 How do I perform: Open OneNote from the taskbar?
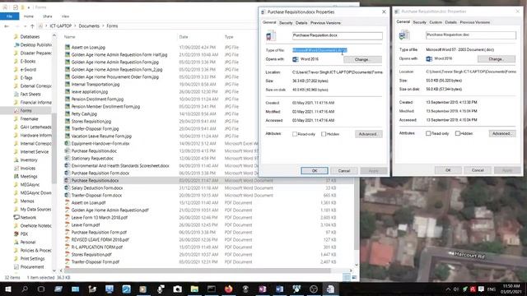[263, 289]
